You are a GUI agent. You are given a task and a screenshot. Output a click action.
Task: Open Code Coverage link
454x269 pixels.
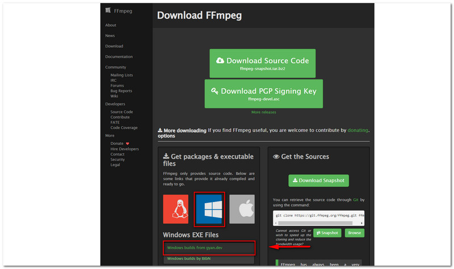point(124,128)
